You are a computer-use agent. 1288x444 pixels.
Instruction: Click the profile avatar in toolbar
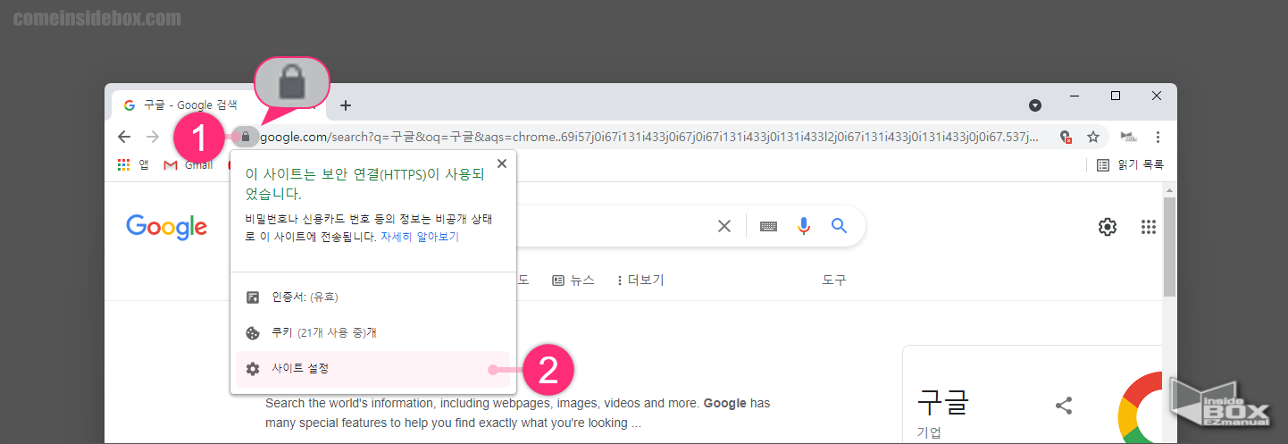pos(1128,137)
